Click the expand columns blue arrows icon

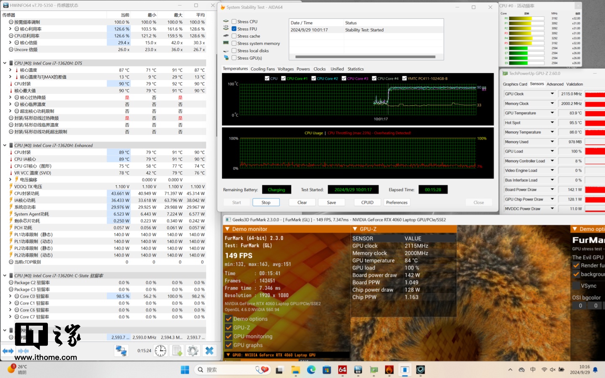click(x=8, y=351)
